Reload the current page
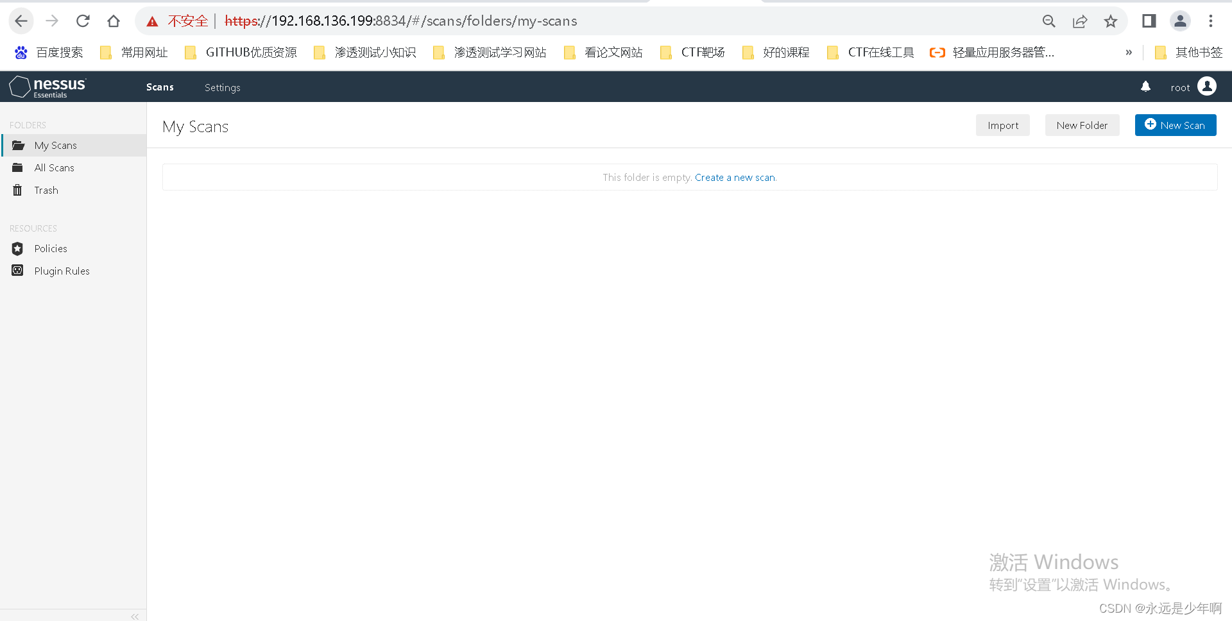 [83, 21]
